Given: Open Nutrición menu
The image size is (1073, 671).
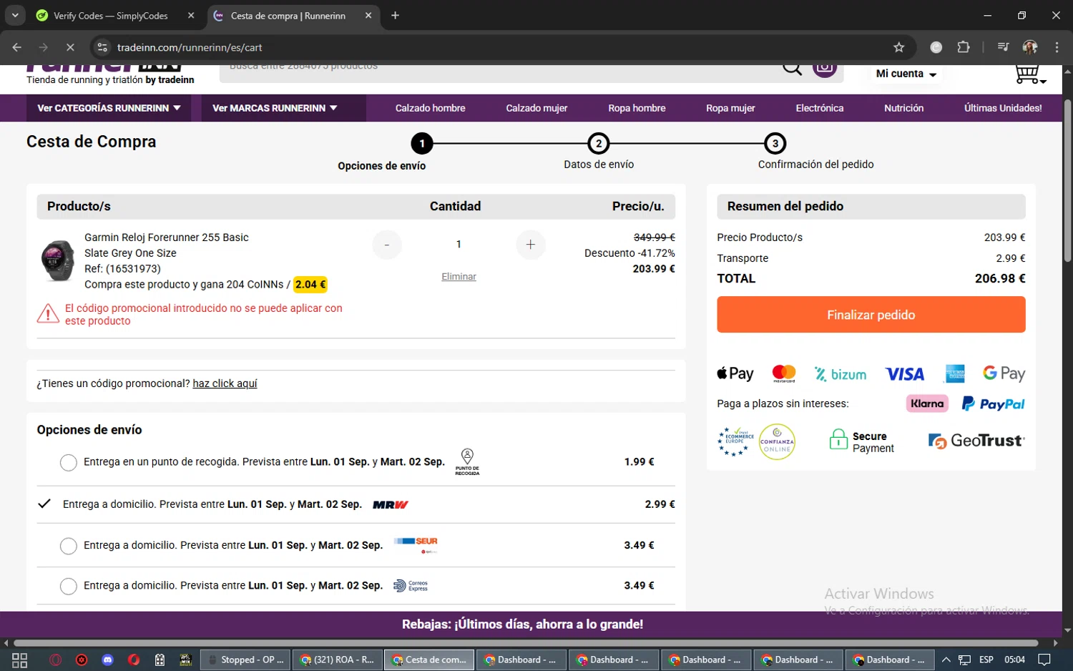Looking at the screenshot, I should click(903, 108).
